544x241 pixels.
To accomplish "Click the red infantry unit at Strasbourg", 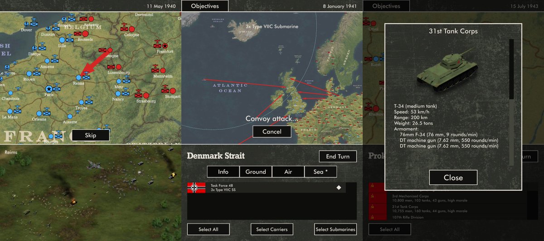I will coord(139,95).
